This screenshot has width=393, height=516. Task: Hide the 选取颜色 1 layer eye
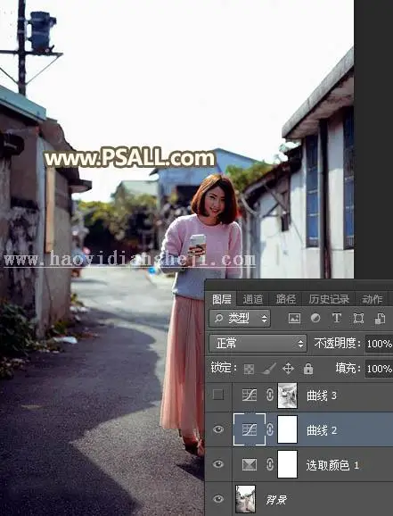[217, 464]
